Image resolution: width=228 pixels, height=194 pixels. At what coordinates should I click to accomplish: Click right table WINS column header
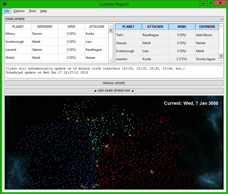click(182, 27)
